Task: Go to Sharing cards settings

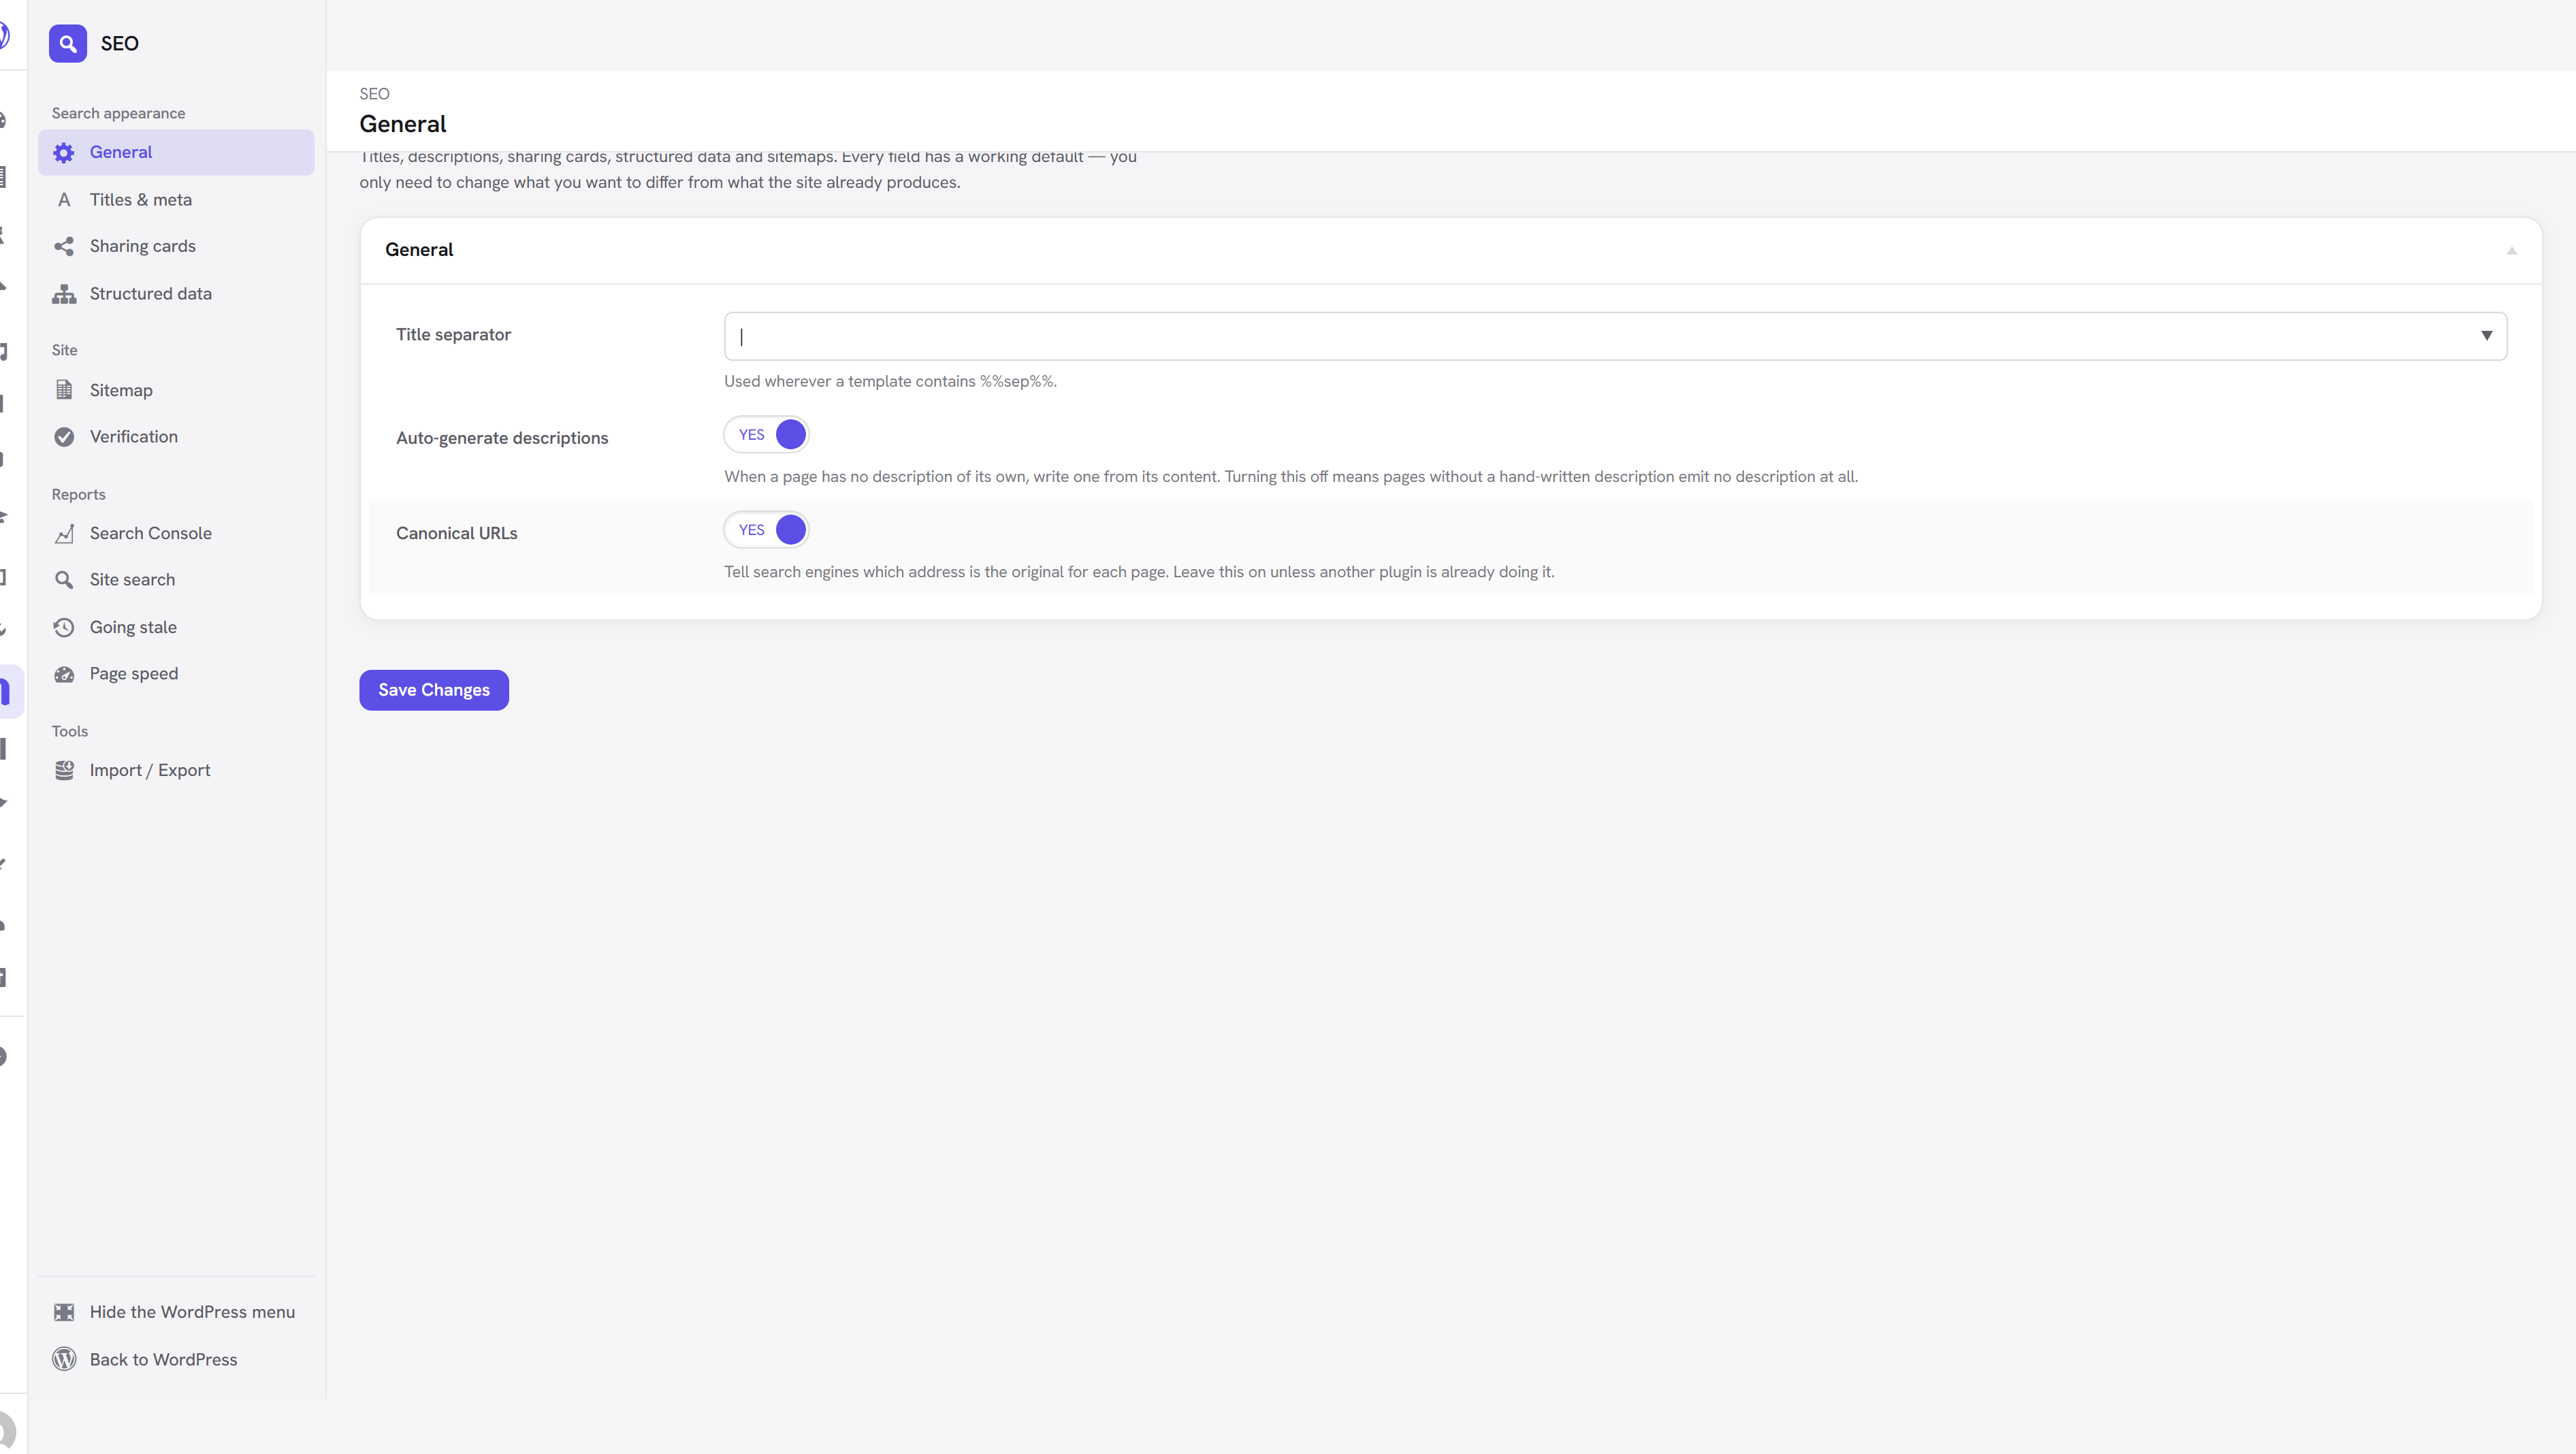Action: [x=176, y=246]
